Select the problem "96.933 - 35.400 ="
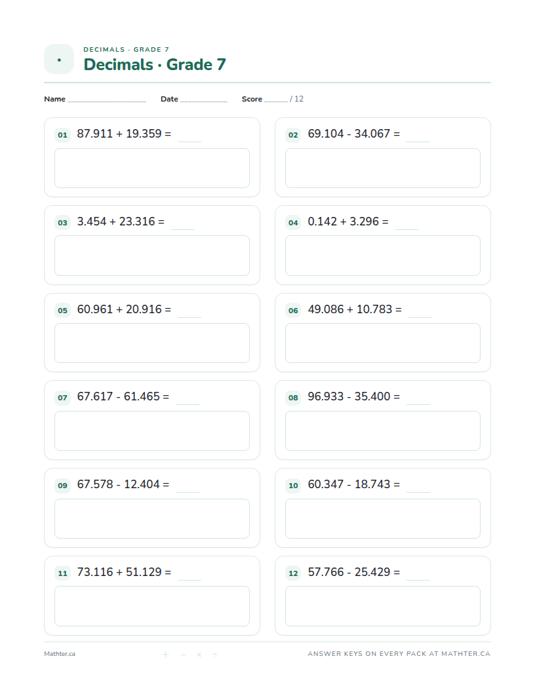 (x=354, y=396)
